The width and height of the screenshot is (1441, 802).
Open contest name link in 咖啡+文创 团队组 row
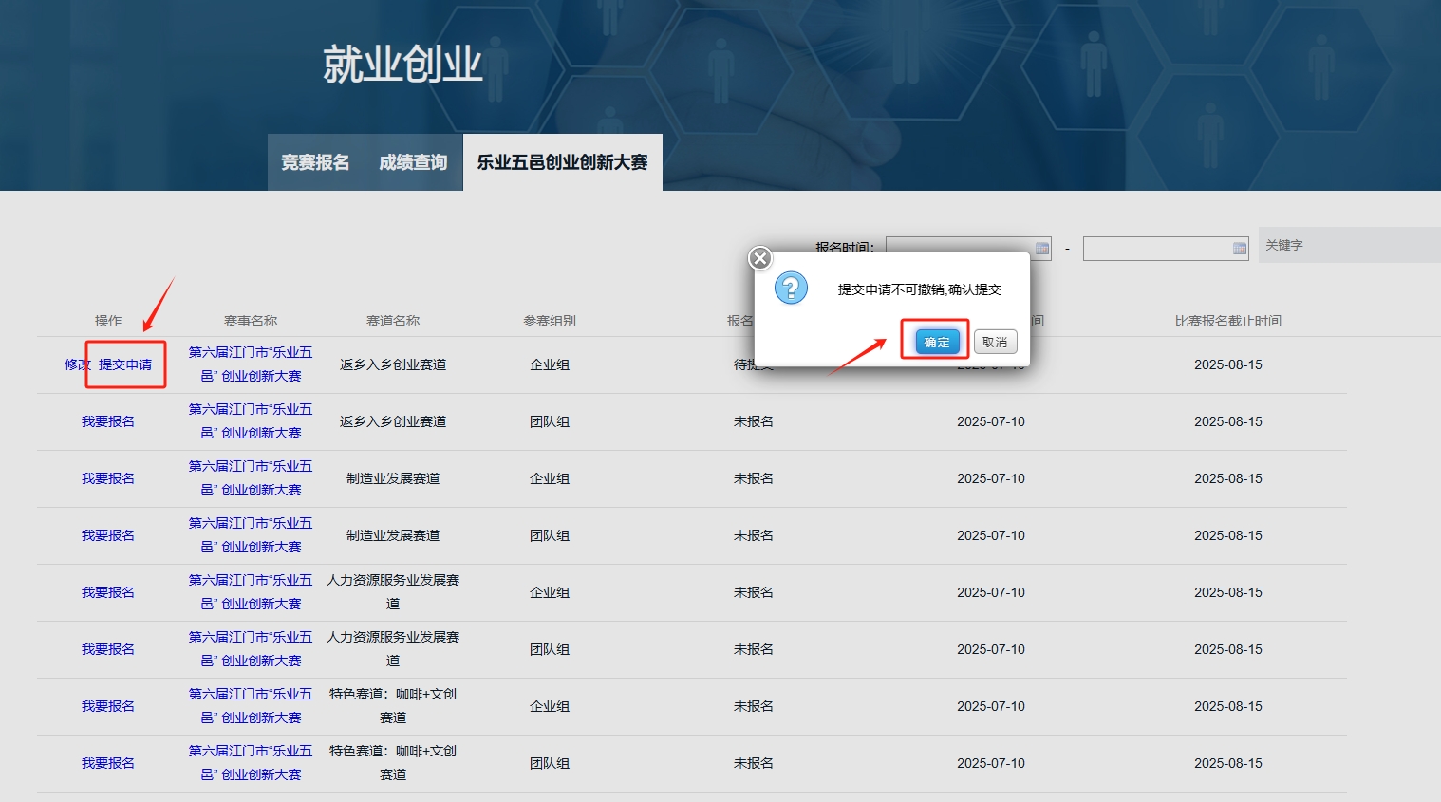[251, 763]
